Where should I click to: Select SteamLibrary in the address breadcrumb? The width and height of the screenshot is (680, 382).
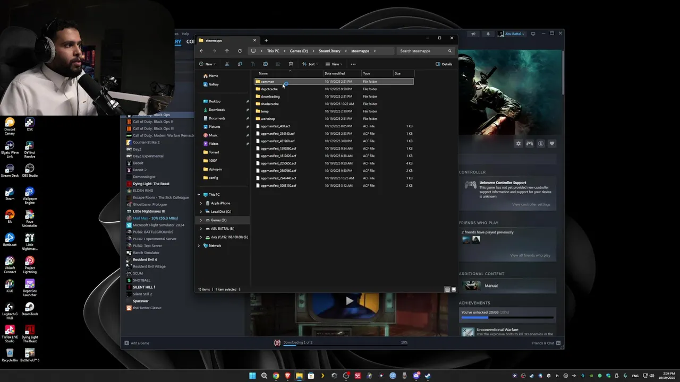click(329, 51)
